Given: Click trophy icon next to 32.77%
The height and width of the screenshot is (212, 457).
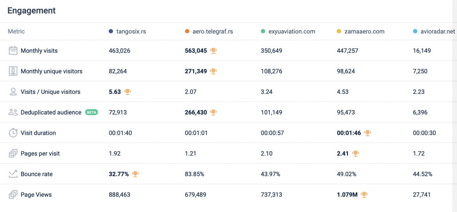Looking at the screenshot, I should coord(135,174).
